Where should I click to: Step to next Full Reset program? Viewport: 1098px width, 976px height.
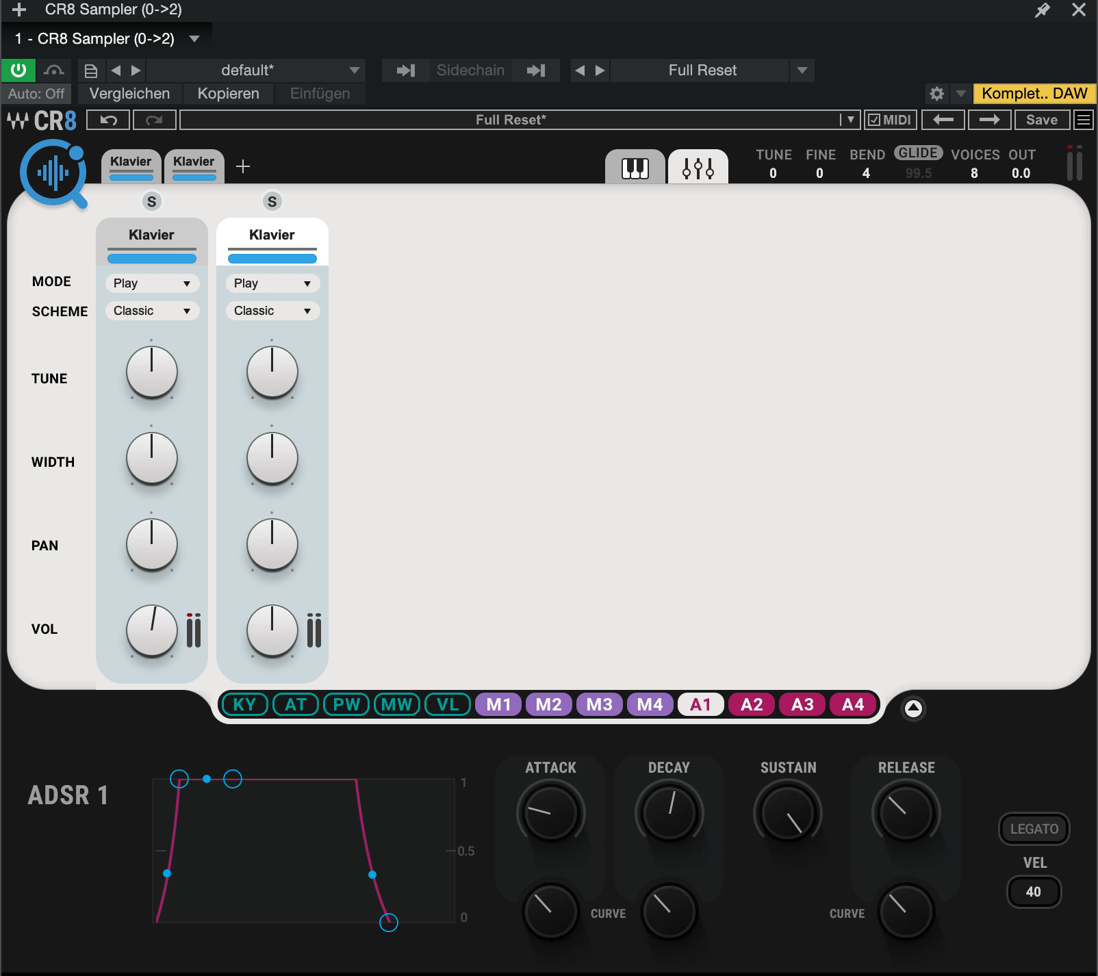click(600, 70)
